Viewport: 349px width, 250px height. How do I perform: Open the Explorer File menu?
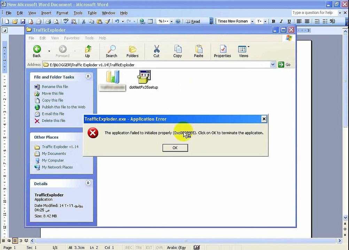click(31, 38)
